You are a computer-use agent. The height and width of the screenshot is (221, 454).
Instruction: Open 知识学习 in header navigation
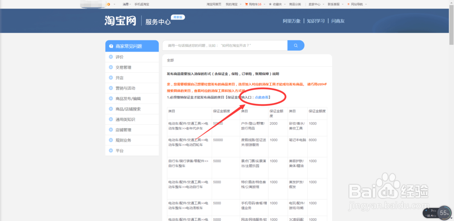coord(316,21)
